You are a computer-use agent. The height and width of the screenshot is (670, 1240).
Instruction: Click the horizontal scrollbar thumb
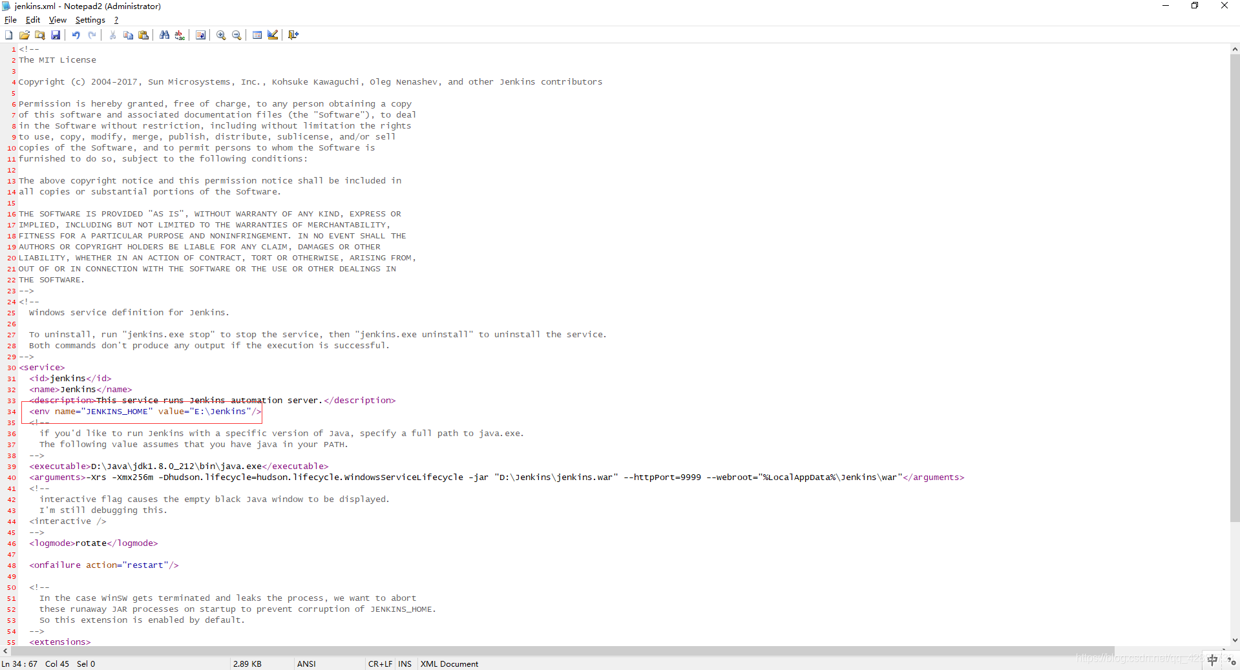click(562, 651)
